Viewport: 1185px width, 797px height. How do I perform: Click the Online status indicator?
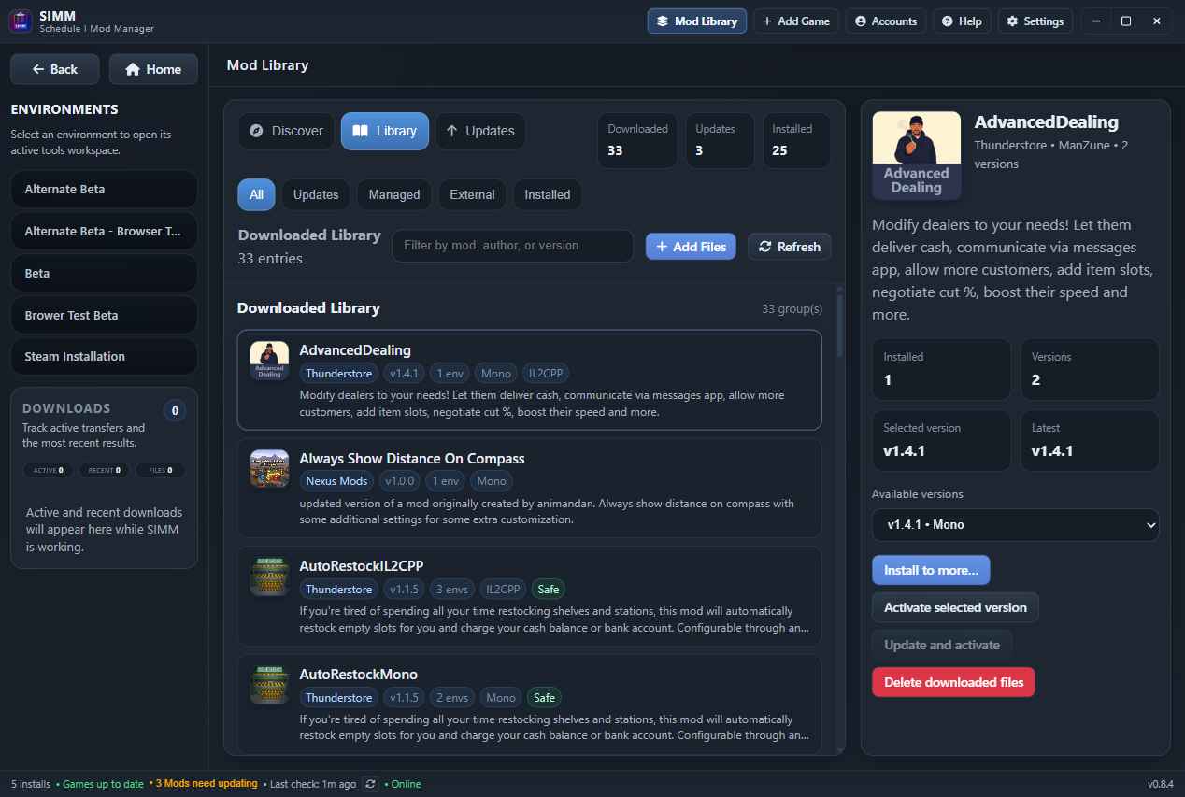point(406,784)
